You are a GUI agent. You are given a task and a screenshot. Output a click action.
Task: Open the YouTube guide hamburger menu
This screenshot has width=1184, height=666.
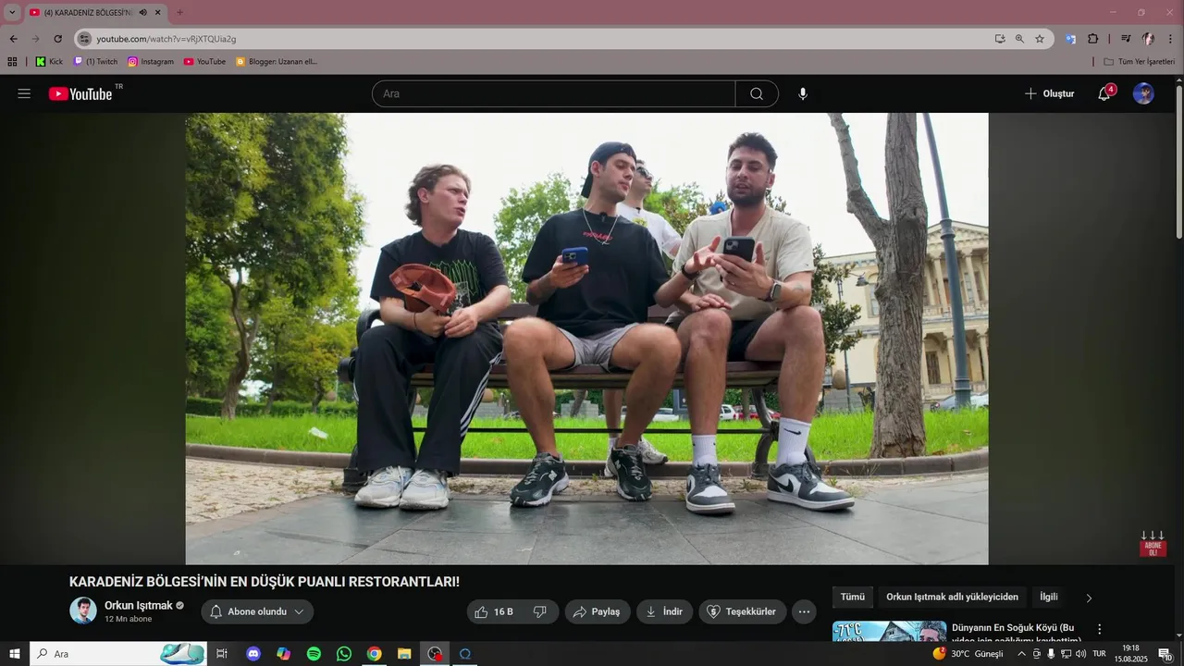click(24, 93)
